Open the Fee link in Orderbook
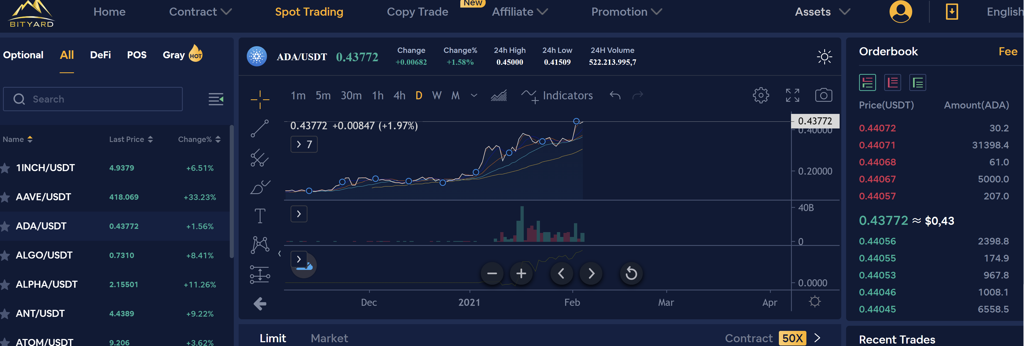 coord(1008,51)
